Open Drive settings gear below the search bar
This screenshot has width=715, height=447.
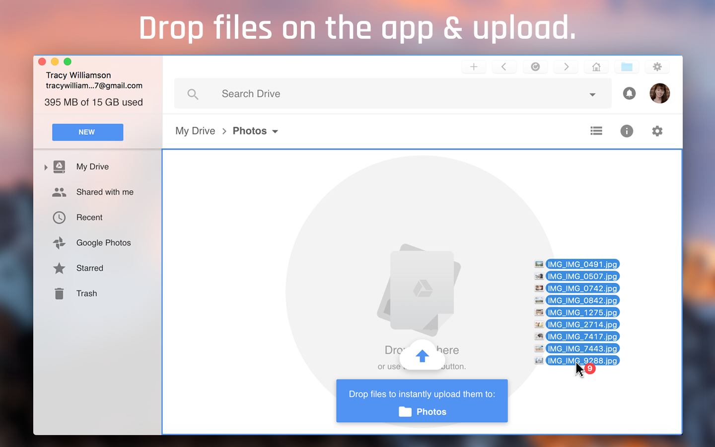click(x=657, y=131)
